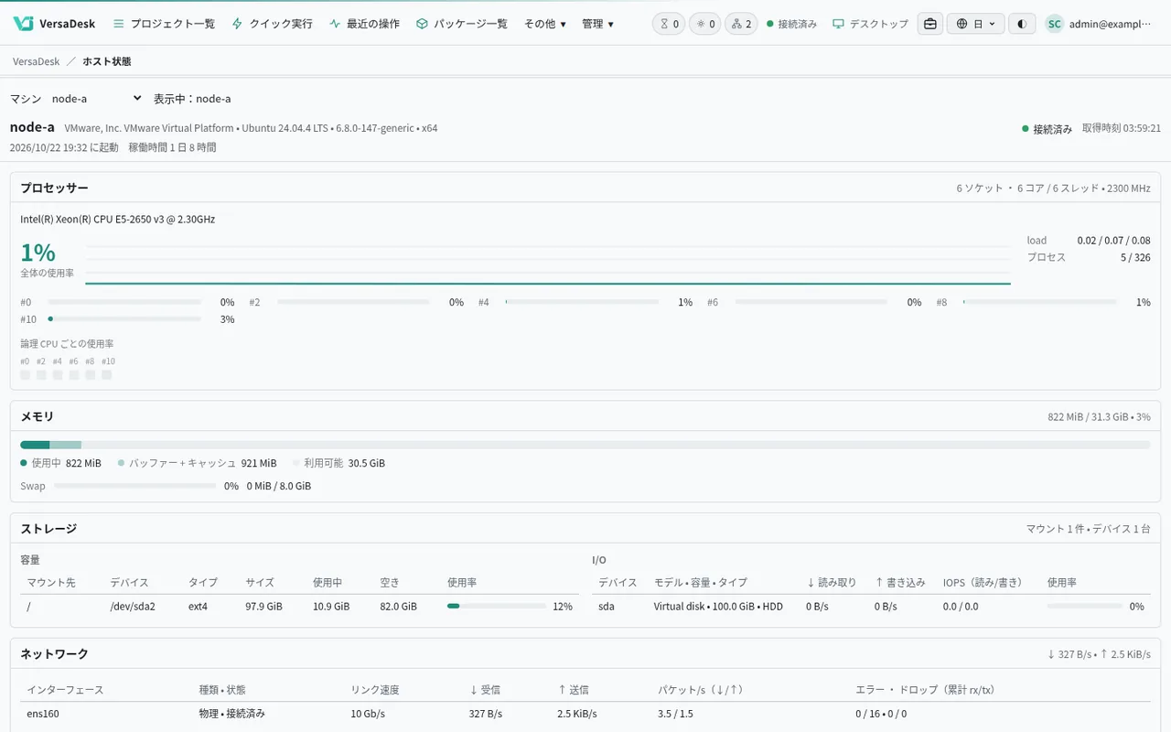Go to プロジェクト一覧 page
The width and height of the screenshot is (1171, 732).
[164, 24]
